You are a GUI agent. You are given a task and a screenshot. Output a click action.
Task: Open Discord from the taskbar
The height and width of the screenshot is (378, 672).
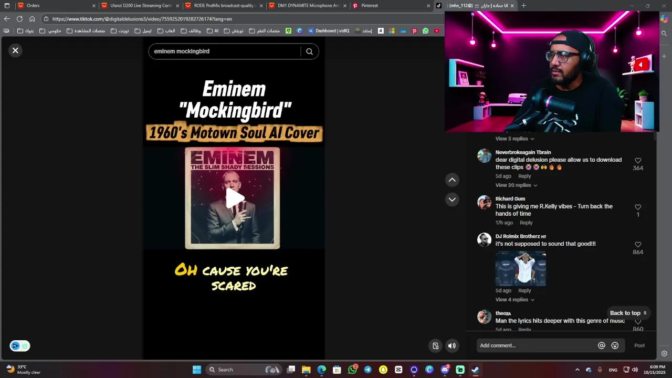pyautogui.click(x=445, y=370)
